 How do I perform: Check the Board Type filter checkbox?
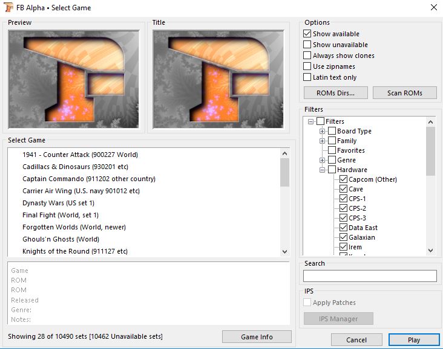point(332,131)
